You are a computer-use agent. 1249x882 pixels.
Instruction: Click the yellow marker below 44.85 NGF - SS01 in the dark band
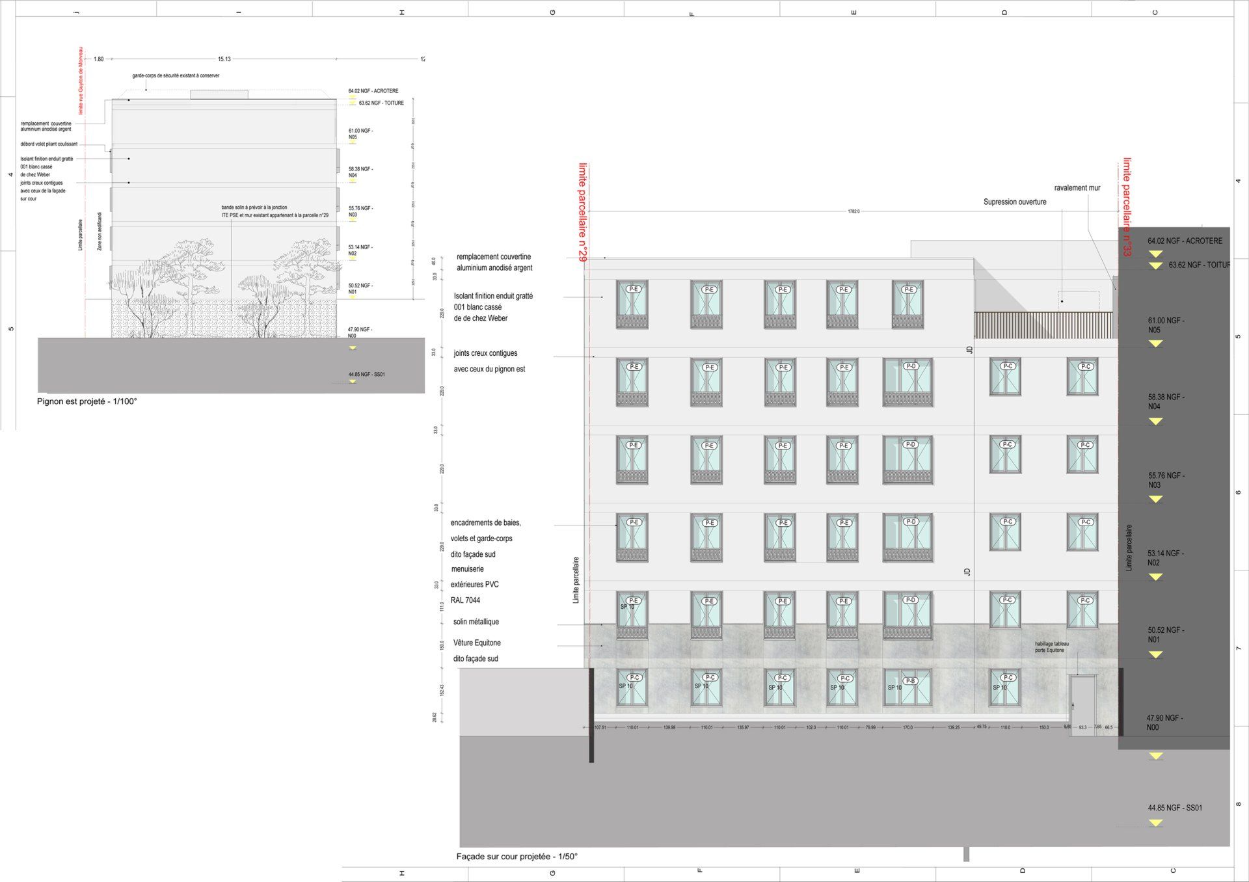(x=1155, y=823)
